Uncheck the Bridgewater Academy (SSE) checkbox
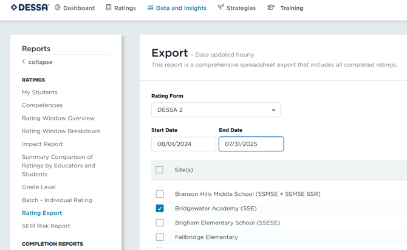Image resolution: width=407 pixels, height=250 pixels. click(x=160, y=209)
